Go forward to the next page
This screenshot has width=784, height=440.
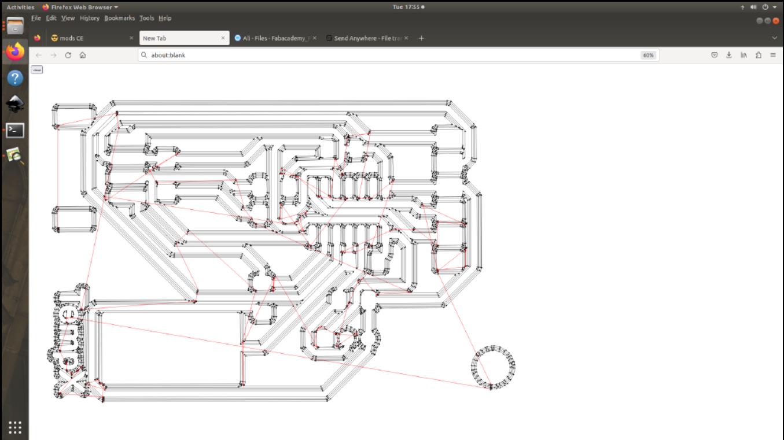[53, 55]
